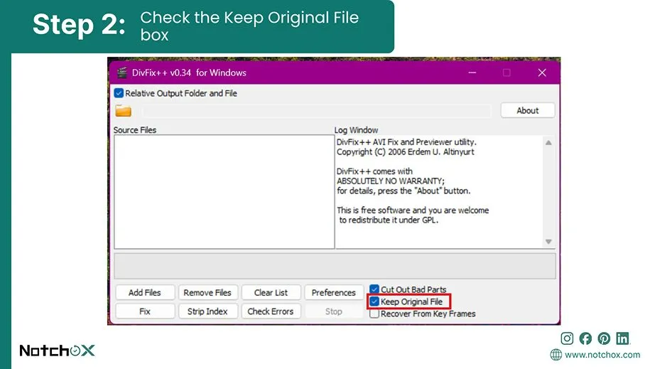
Task: Minimize the DivFix++ window
Action: click(x=472, y=73)
